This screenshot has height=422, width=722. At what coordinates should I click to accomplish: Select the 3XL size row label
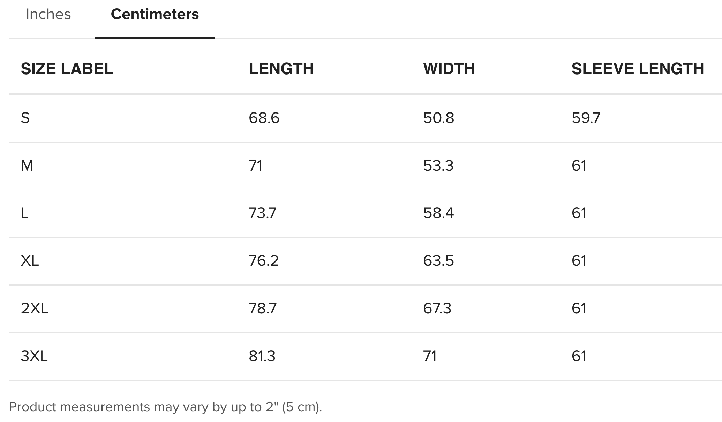34,356
